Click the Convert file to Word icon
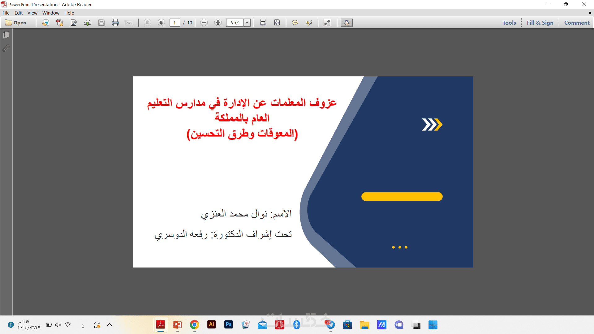The width and height of the screenshot is (594, 334). 46,23
